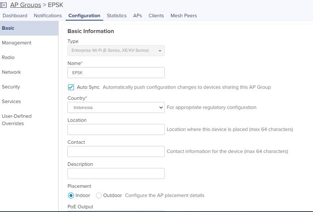Screen dimensions: 313x212
Task: Collapse the sidebar with the panel icon
Action: 3,5
